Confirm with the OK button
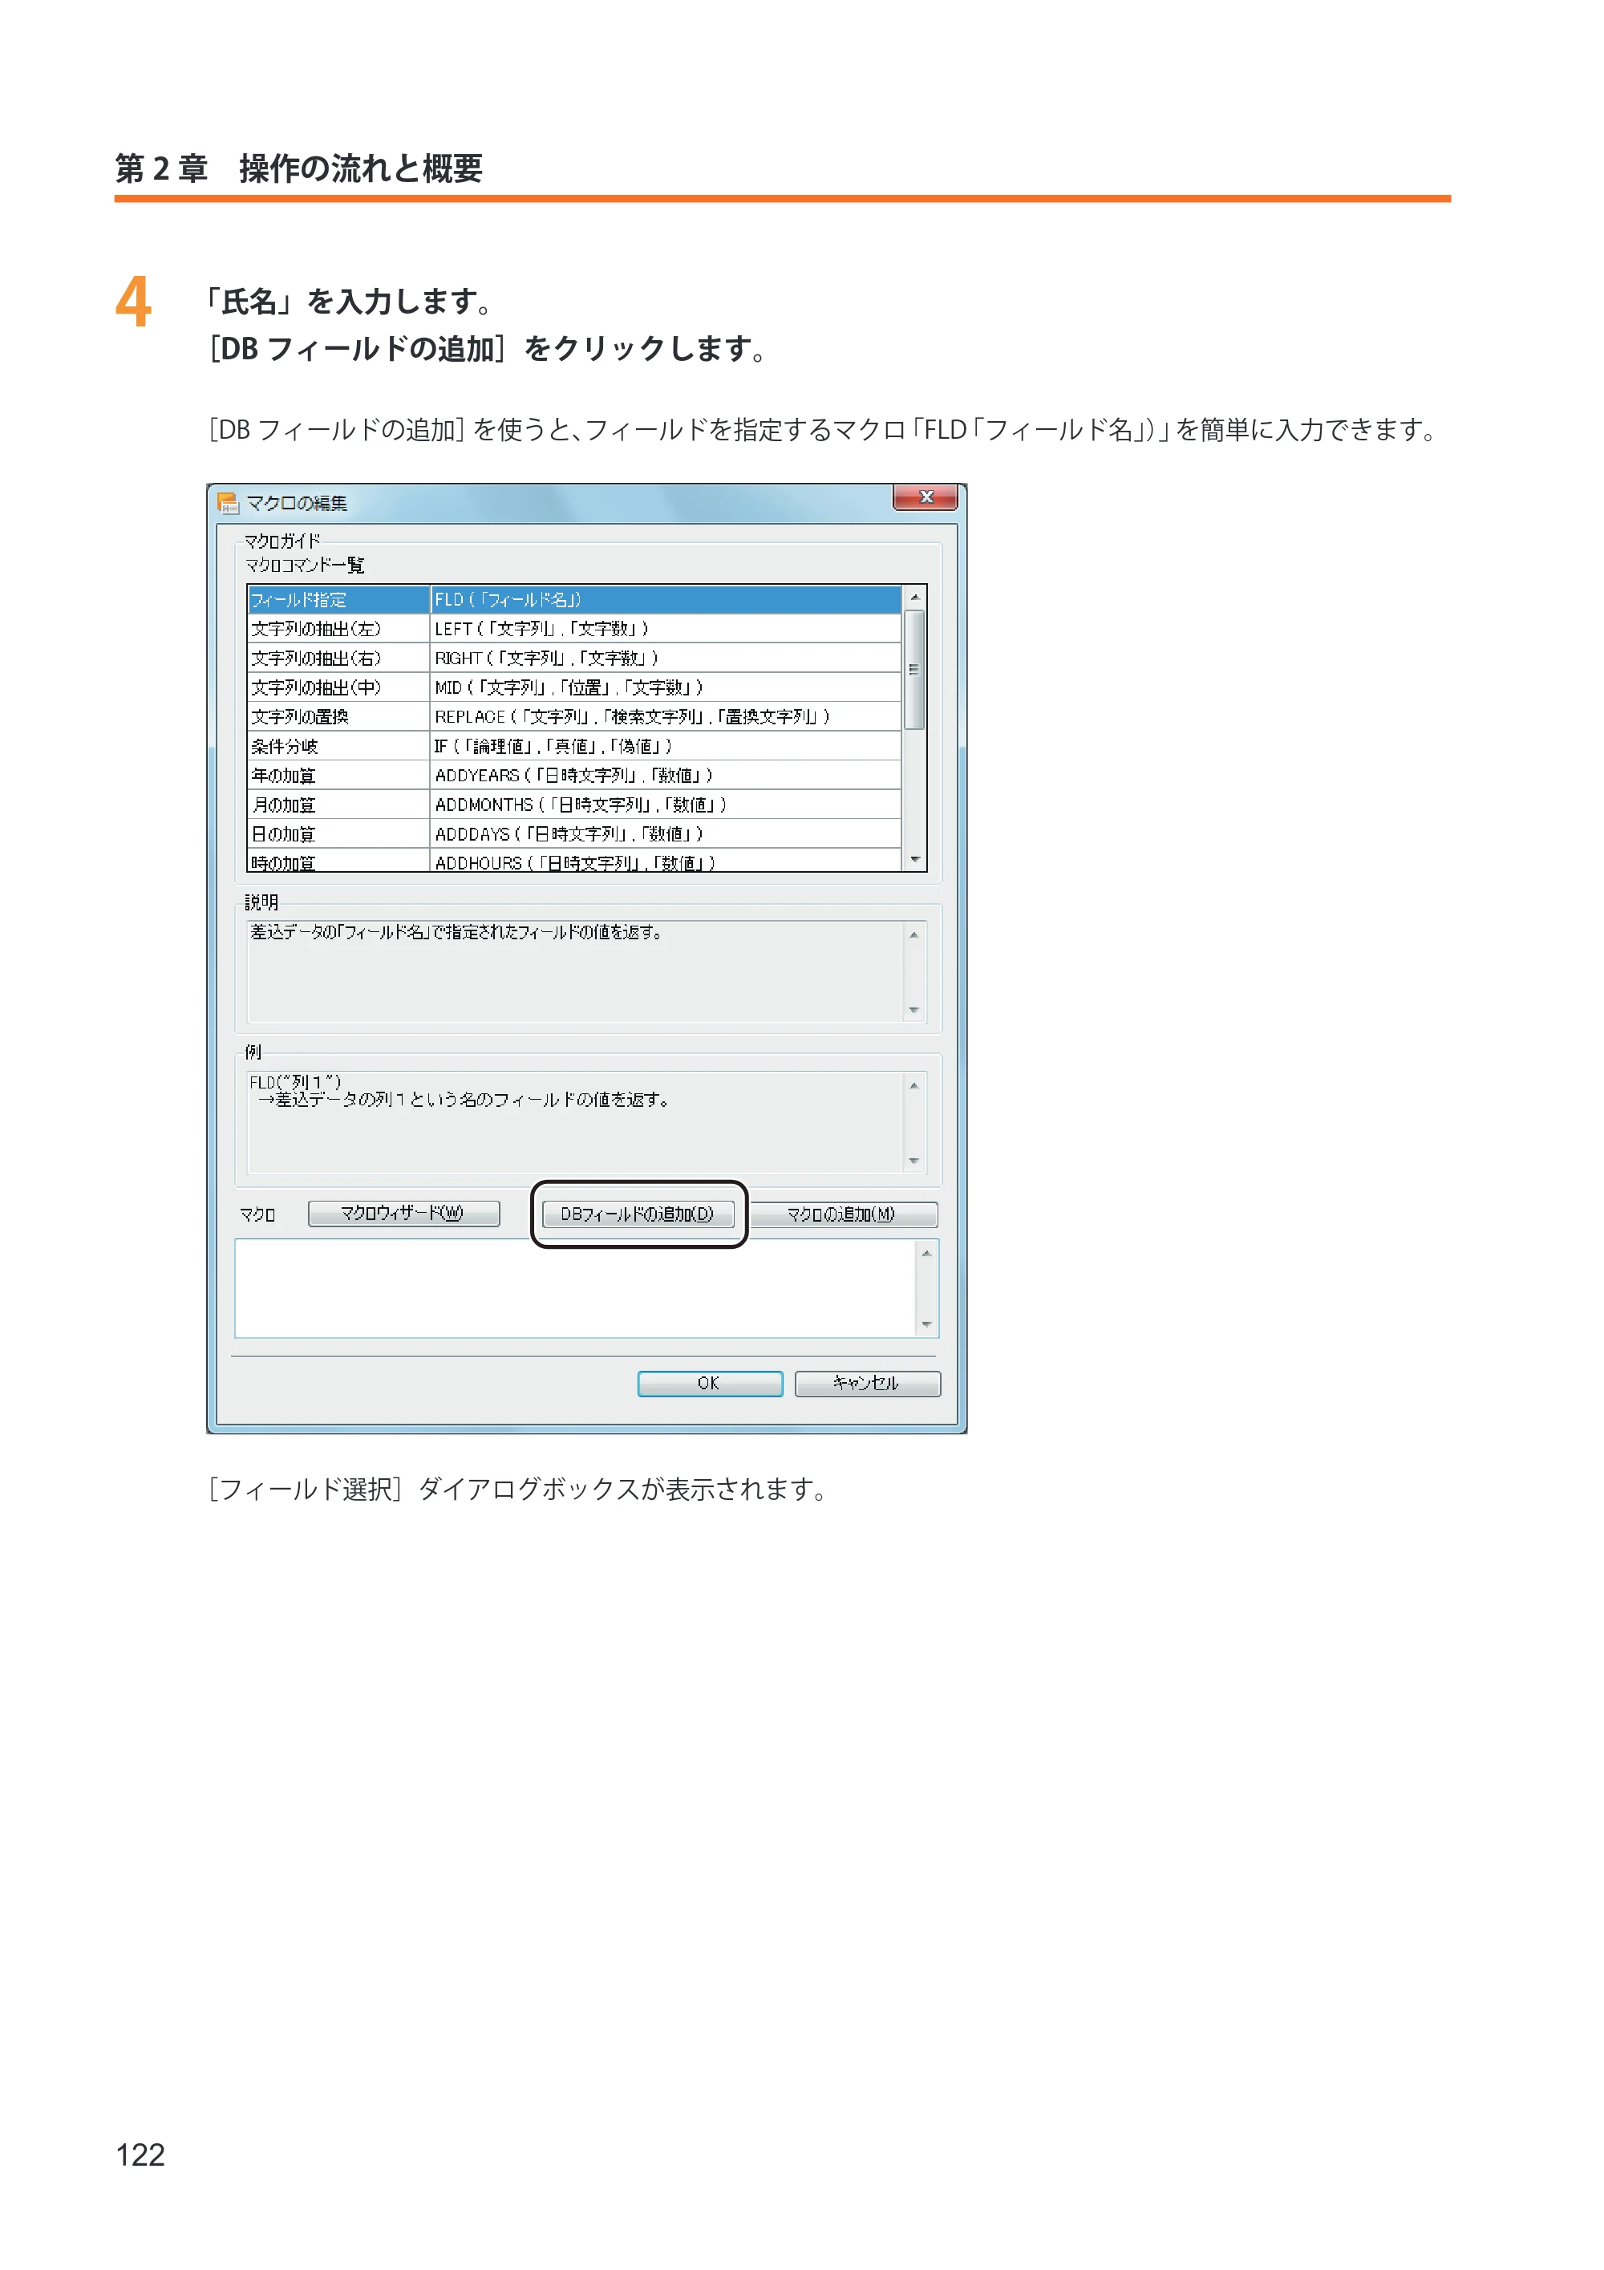 [710, 1383]
